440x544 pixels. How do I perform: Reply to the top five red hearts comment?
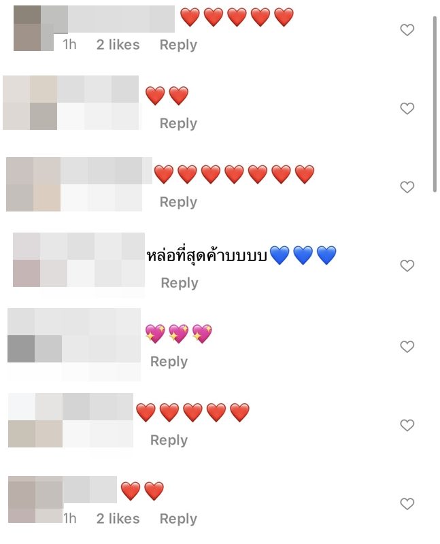[x=178, y=45]
